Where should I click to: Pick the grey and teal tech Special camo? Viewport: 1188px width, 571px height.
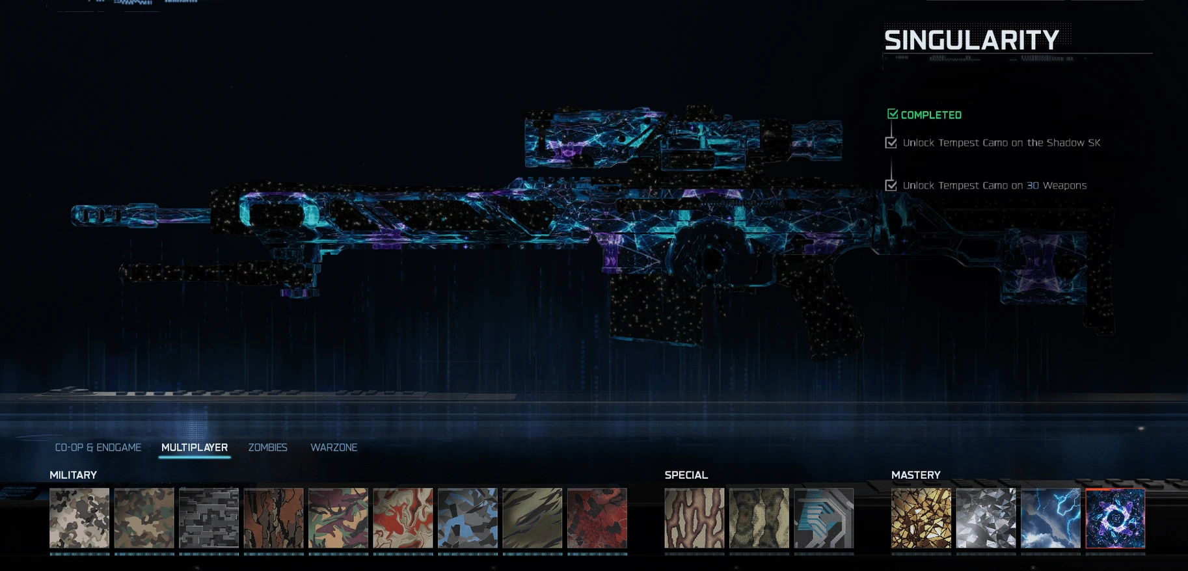tap(824, 518)
